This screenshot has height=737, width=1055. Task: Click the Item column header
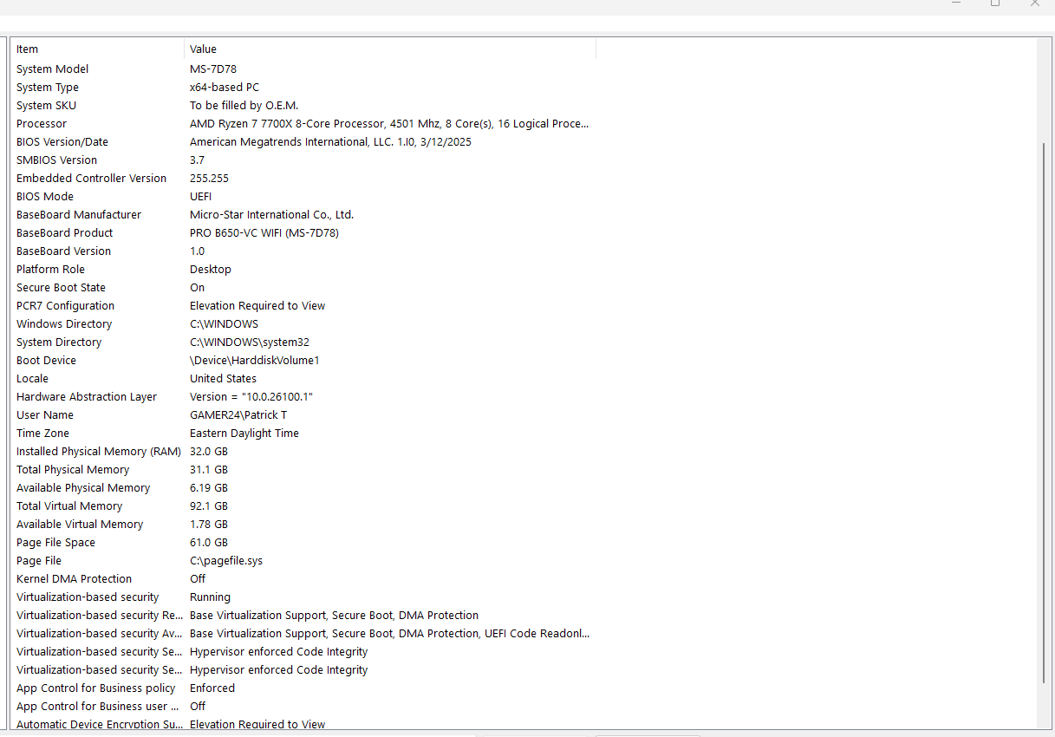click(x=98, y=49)
